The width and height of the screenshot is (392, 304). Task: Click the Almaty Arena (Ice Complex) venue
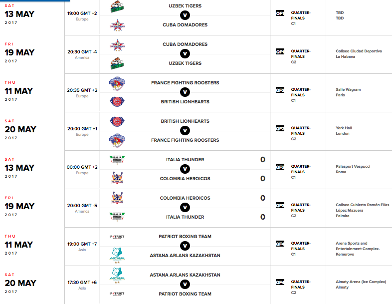(x=361, y=284)
